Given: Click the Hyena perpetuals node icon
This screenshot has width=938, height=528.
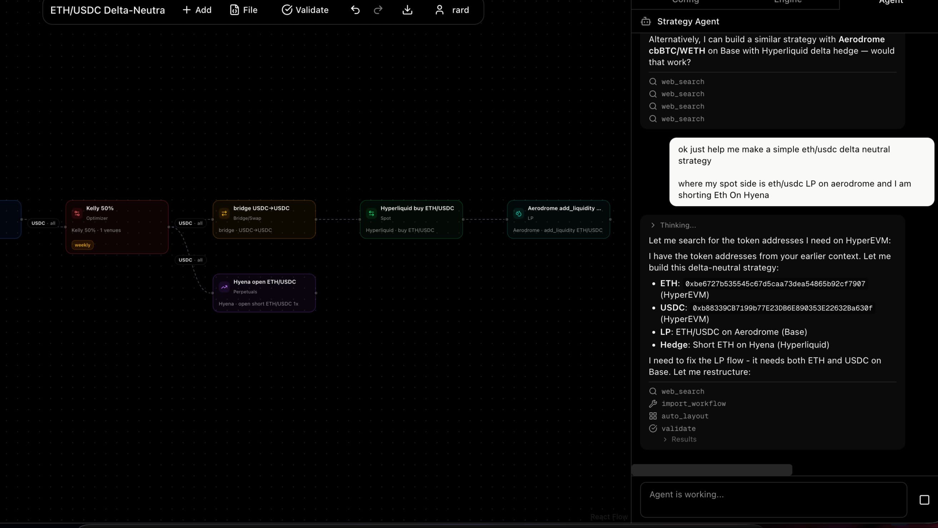Looking at the screenshot, I should [x=224, y=287].
